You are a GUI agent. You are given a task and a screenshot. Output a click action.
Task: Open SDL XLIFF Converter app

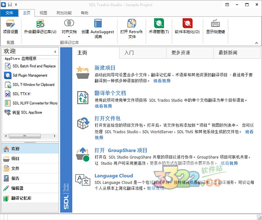[x=31, y=103]
